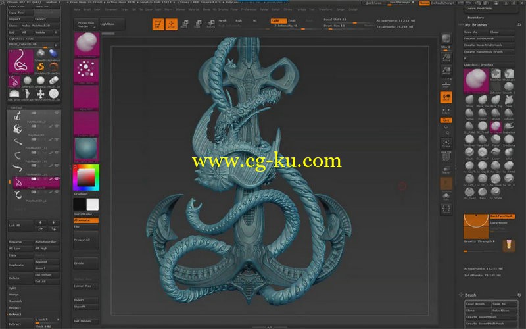Viewport: 526px width, 329px height.
Task: Click the black color swatch
Action: pyautogui.click(x=80, y=204)
